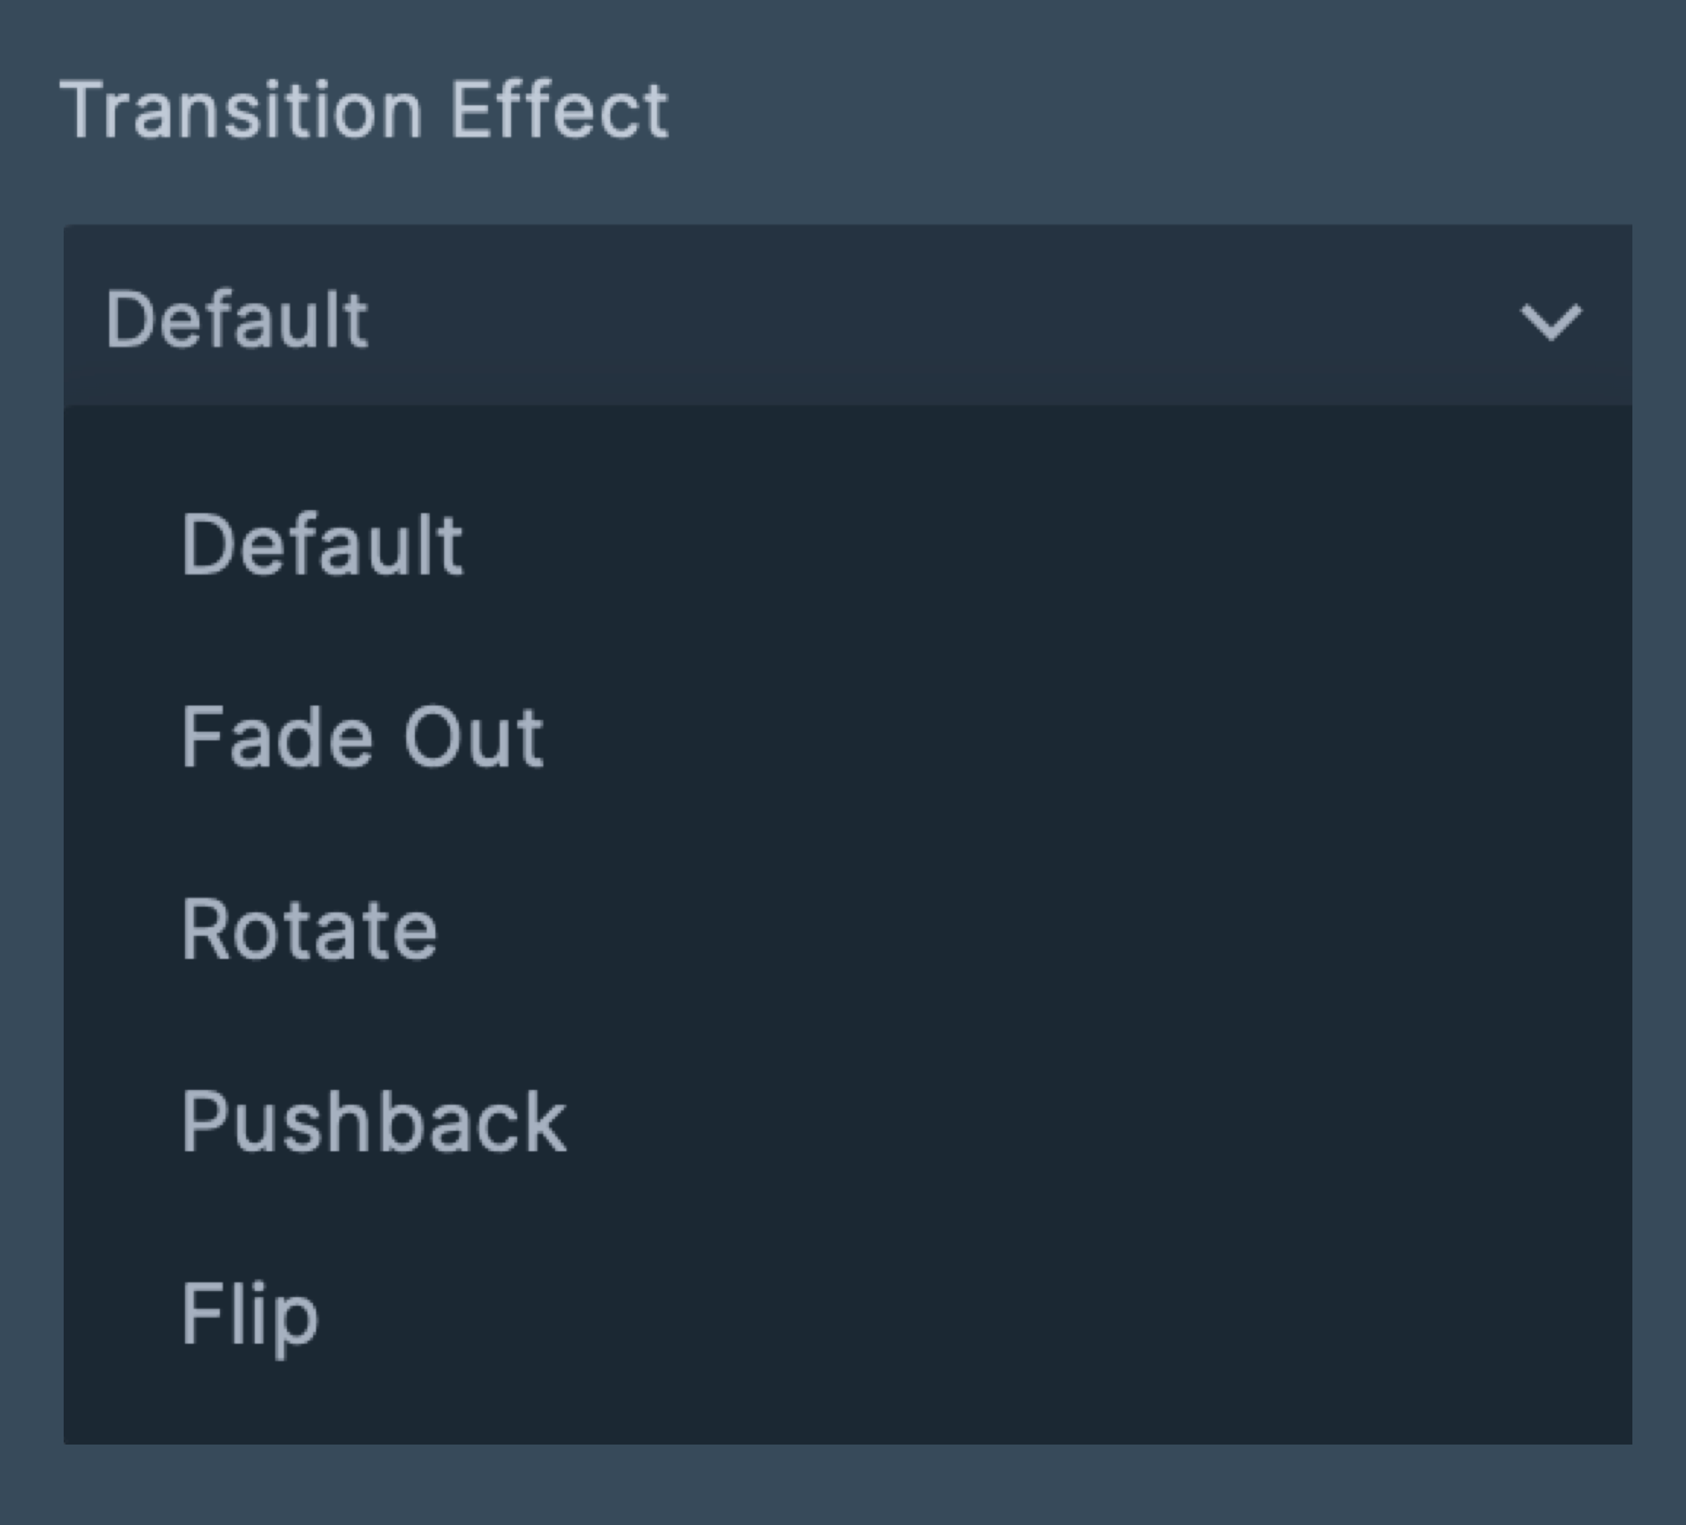Click the Fade Out entry below Default
The height and width of the screenshot is (1525, 1686).
tap(362, 737)
